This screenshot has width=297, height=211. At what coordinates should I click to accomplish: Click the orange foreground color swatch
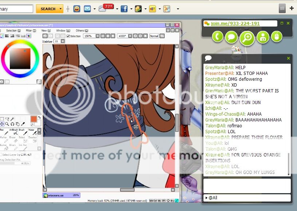coord(34,119)
